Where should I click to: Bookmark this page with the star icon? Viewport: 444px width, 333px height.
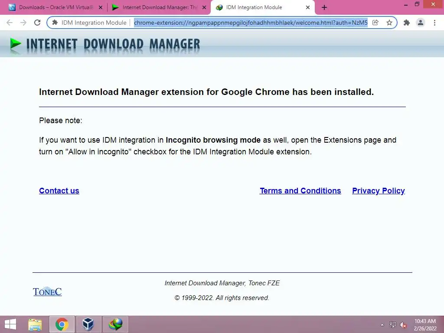(389, 23)
